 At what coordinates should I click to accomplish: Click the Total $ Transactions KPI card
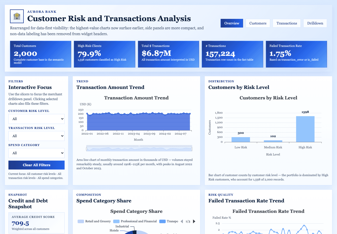click(168, 54)
